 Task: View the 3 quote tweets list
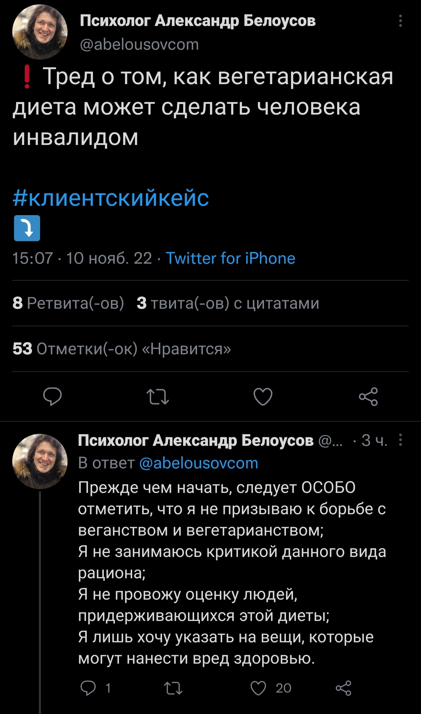pos(228,303)
